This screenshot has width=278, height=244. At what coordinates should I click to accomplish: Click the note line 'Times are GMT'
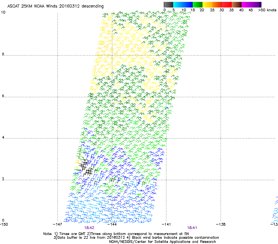pos(72,234)
